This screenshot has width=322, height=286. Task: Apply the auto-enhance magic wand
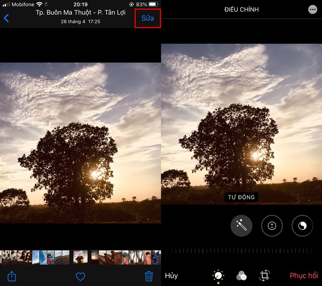click(x=242, y=226)
